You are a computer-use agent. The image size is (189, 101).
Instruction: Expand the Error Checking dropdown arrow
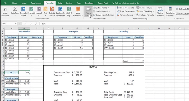(x=154, y=11)
